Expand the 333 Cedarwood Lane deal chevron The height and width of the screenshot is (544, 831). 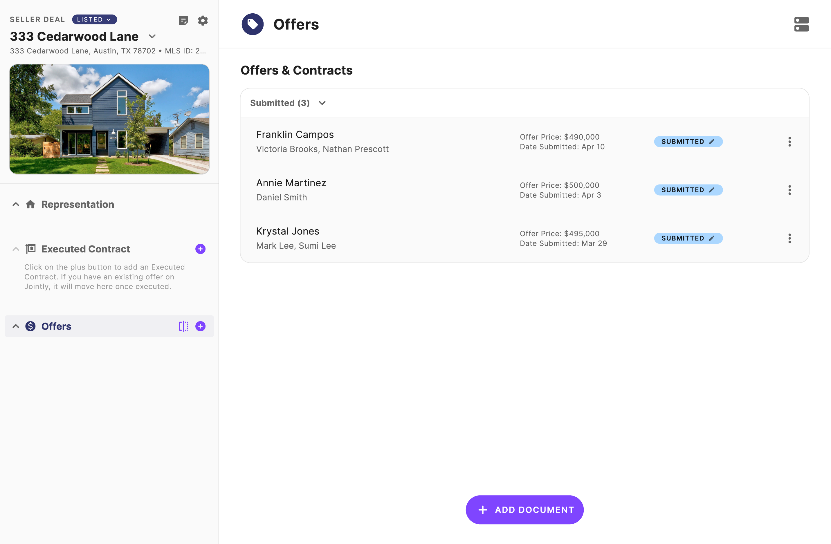pos(152,36)
